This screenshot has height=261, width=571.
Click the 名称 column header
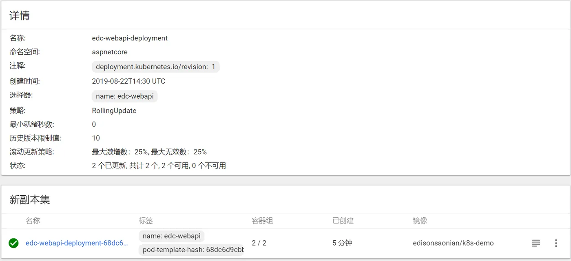(x=33, y=221)
